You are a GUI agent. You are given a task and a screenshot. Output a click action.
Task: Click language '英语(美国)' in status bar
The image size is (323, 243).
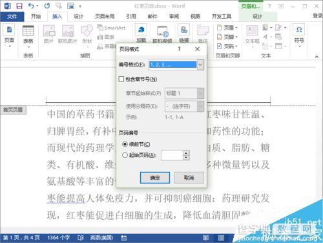[x=101, y=238]
